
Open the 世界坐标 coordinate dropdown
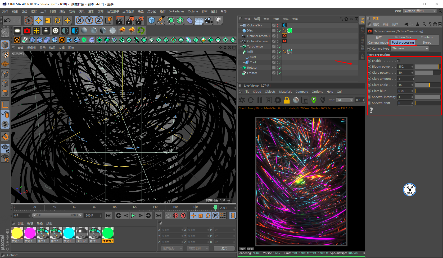(172, 248)
